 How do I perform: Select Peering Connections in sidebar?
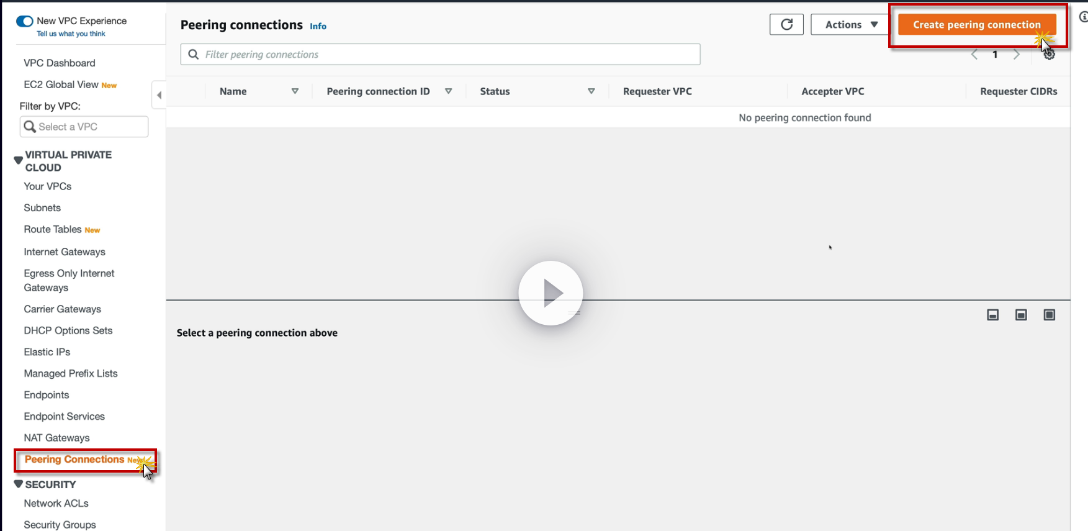click(x=74, y=460)
